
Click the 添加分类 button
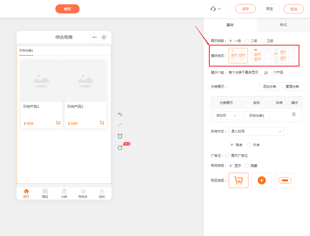pos(269,87)
